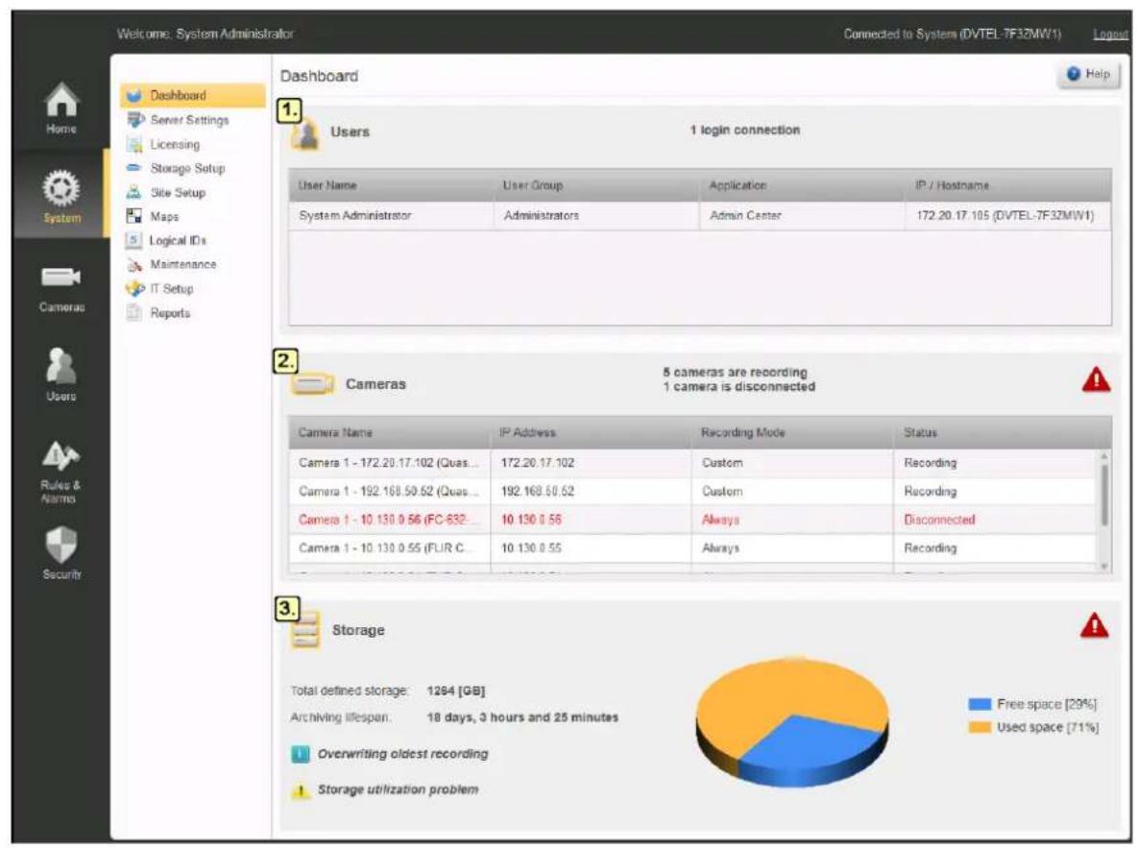The height and width of the screenshot is (849, 1137).
Task: Click the Cameras panel warning triangle
Action: tap(1096, 379)
